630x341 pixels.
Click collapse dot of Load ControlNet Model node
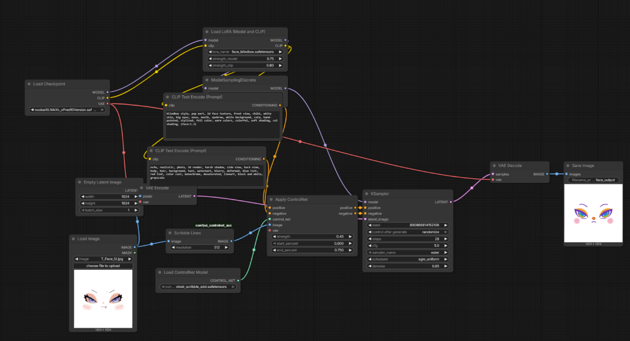pos(160,272)
